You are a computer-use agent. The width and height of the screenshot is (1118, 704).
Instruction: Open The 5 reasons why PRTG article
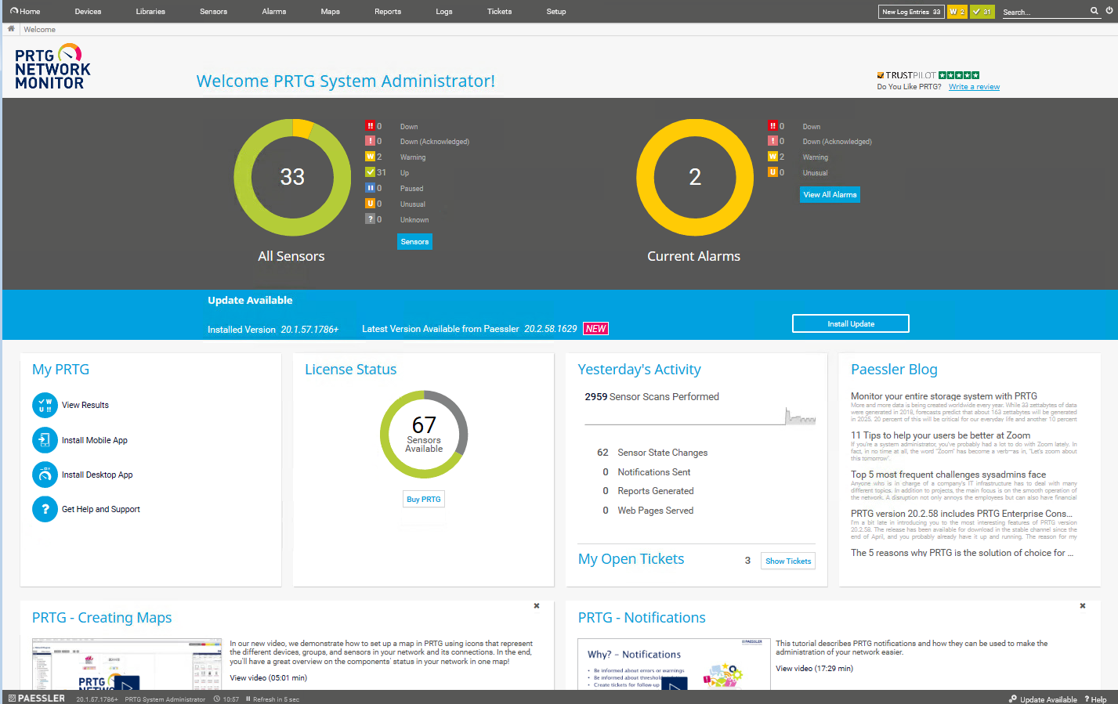pos(962,553)
